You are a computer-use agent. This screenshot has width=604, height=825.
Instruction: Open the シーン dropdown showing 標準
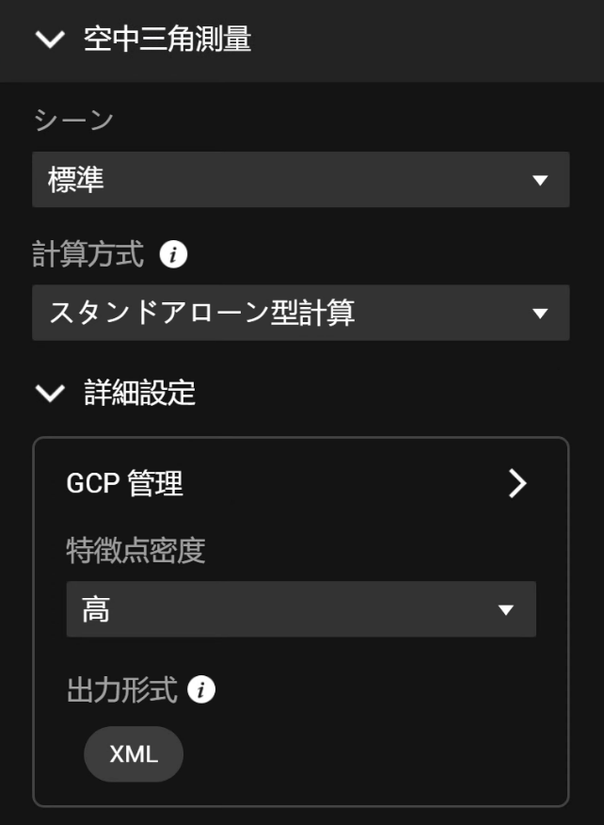(282, 180)
